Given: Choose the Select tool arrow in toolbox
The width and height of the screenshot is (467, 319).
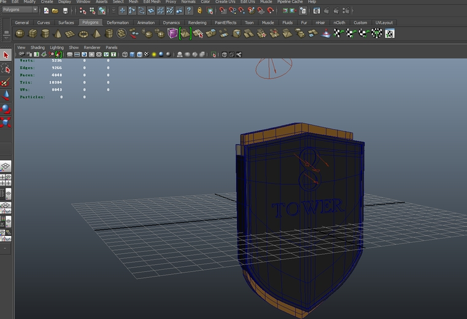Looking at the screenshot, I should coord(6,55).
